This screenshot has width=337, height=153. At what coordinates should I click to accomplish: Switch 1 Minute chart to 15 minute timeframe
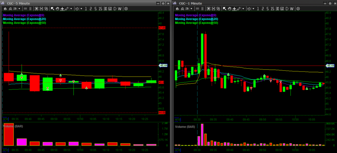[x=272, y=8]
